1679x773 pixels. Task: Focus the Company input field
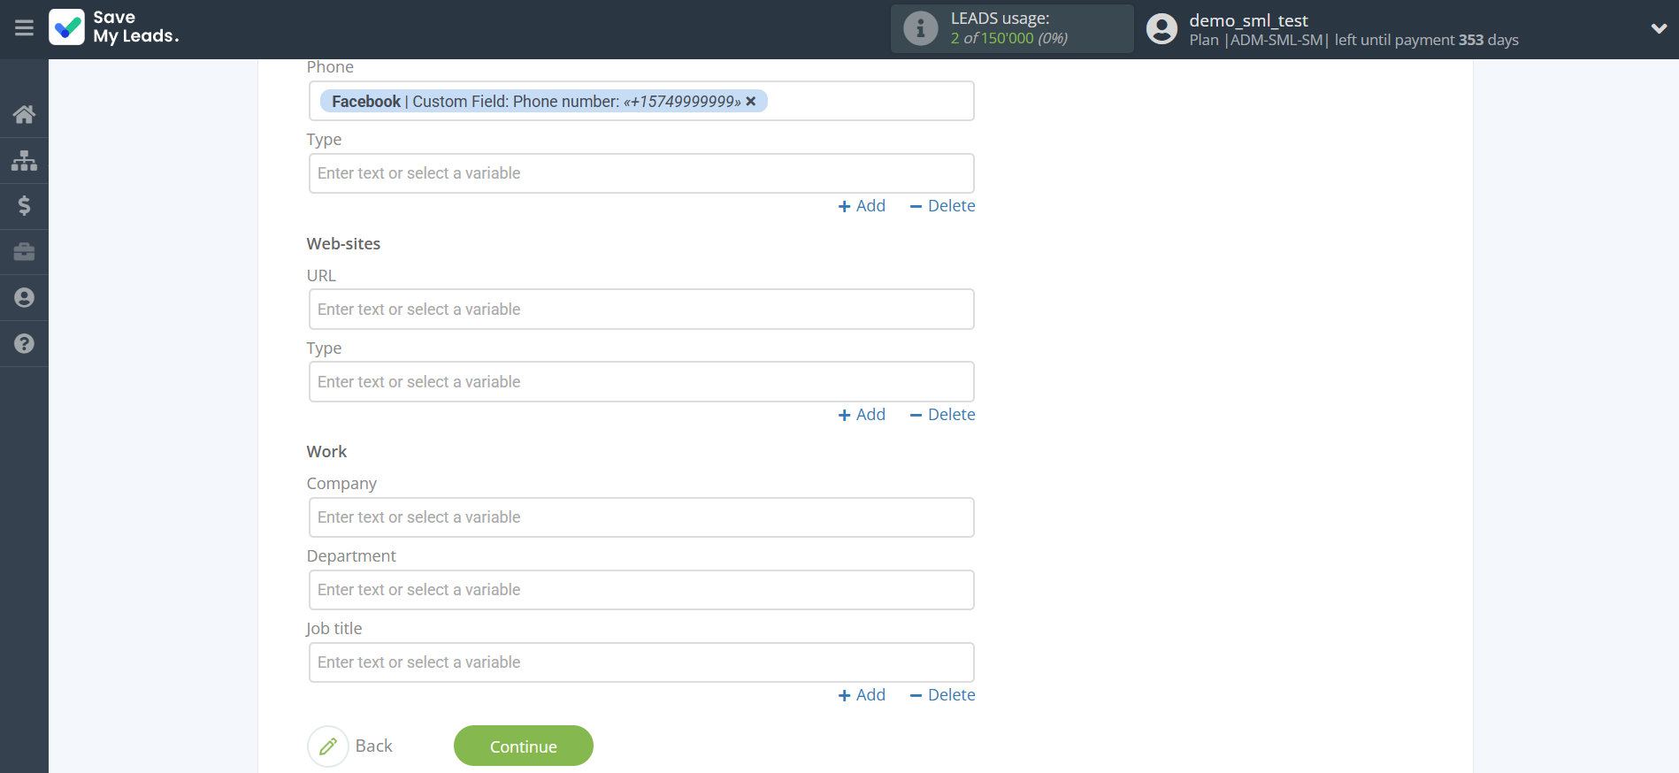coord(640,517)
